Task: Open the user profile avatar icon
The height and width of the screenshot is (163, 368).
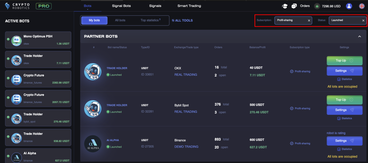Action: tap(349, 6)
